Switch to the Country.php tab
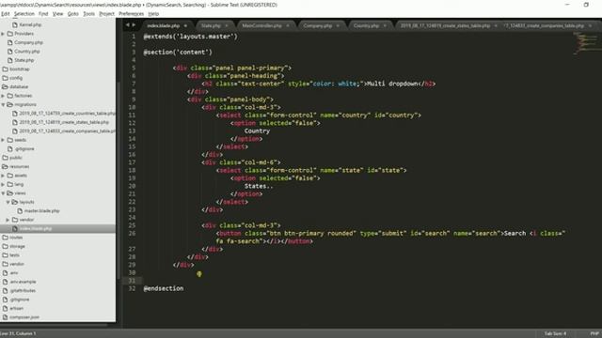Screen dimensions: 602x338 coord(366,25)
